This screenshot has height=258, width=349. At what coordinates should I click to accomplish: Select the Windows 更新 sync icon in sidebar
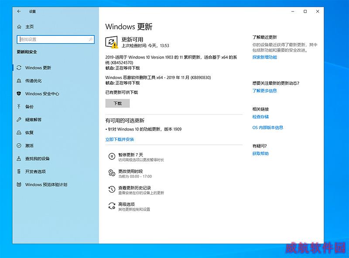click(19, 68)
